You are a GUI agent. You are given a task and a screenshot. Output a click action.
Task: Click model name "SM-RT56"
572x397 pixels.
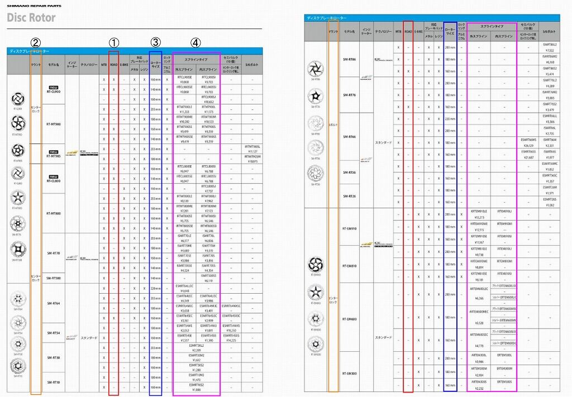pos(350,173)
